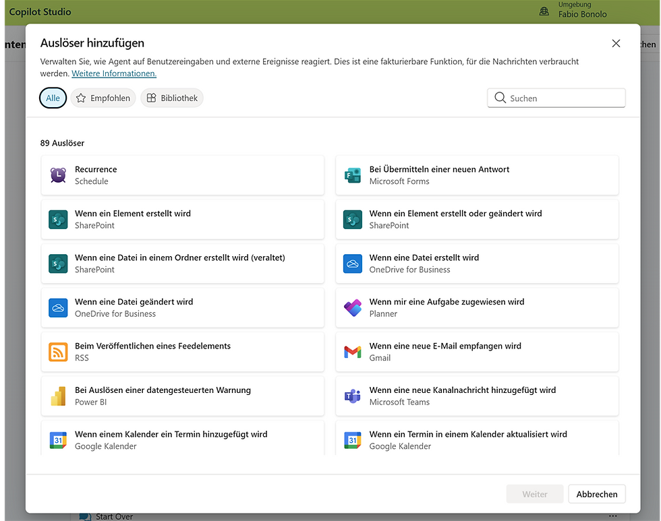
Task: Click the Power BI icon
Action: [58, 396]
